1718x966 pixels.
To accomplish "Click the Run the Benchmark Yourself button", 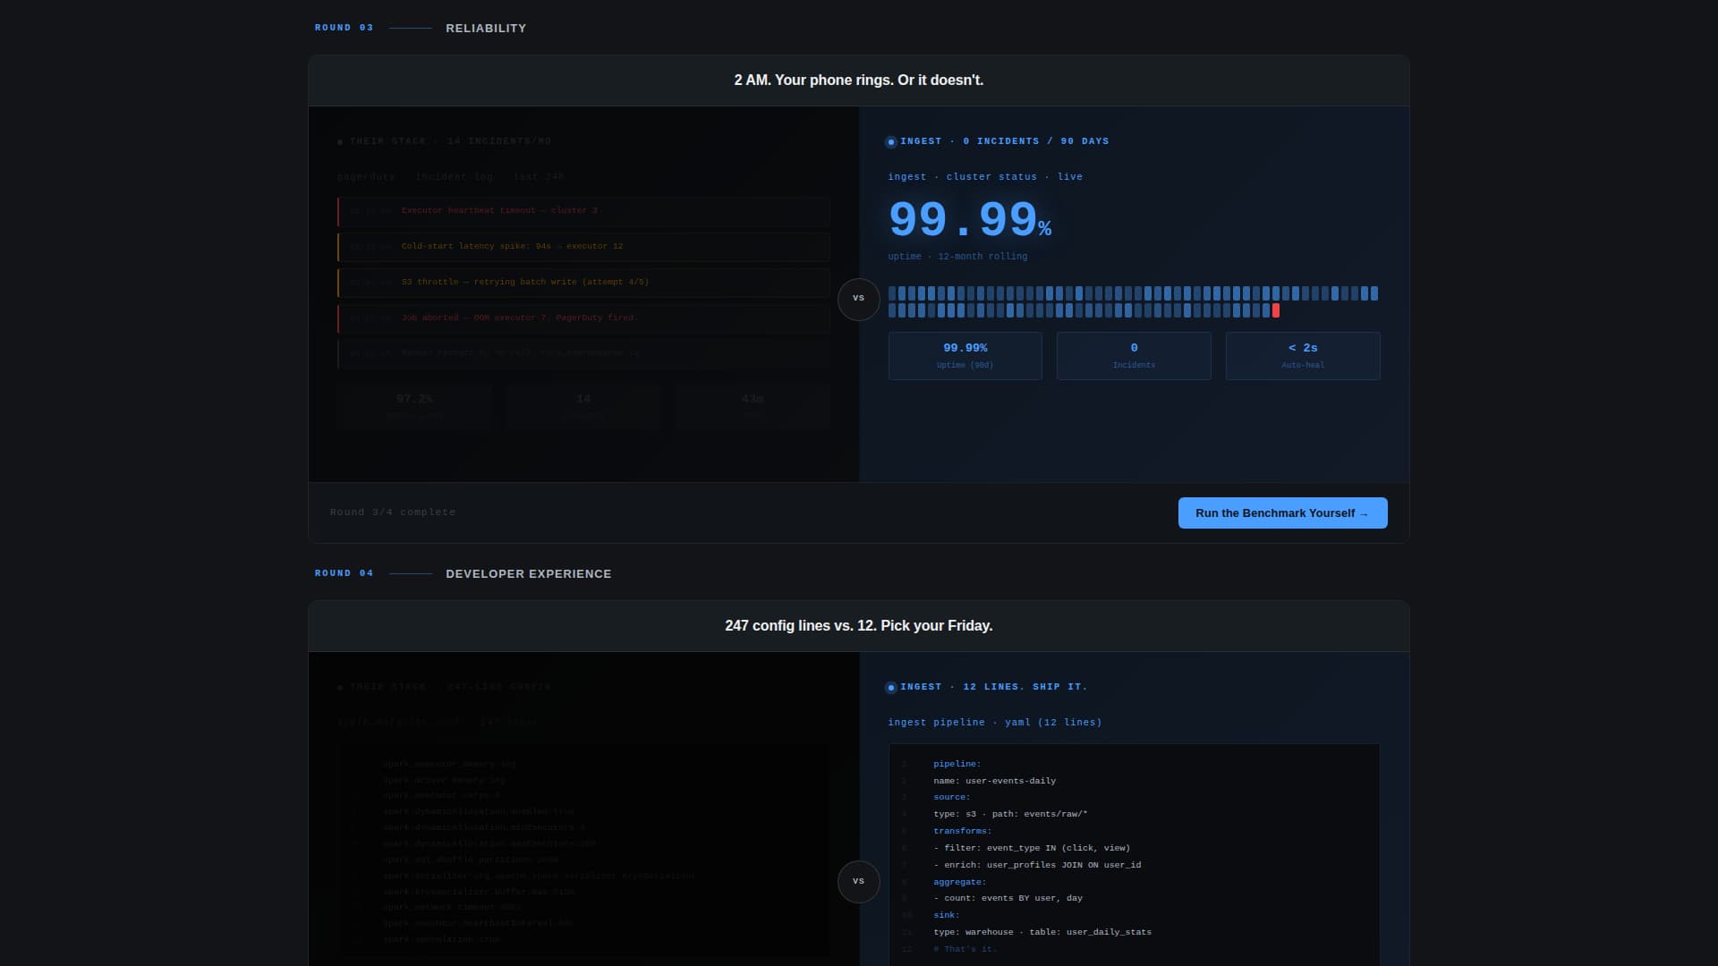I will [1282, 513].
